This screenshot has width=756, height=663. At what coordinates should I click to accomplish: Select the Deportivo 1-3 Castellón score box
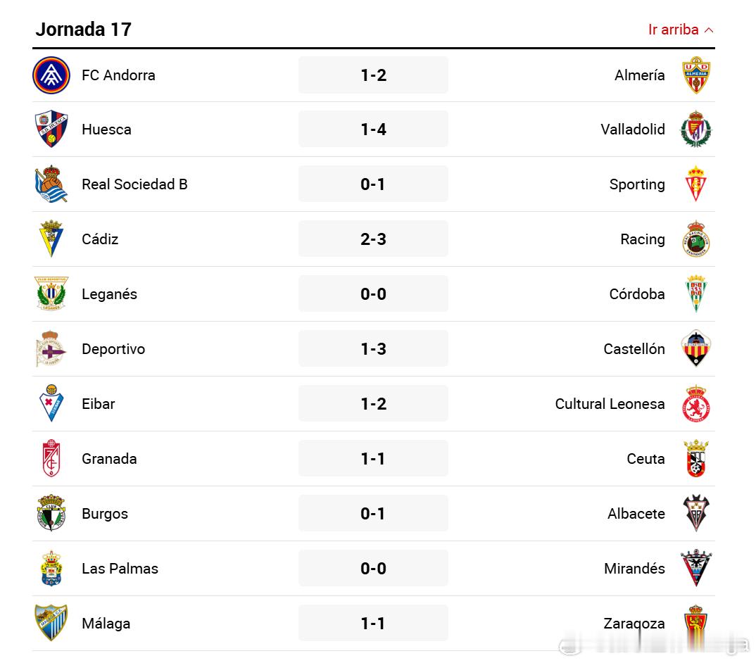(x=373, y=349)
